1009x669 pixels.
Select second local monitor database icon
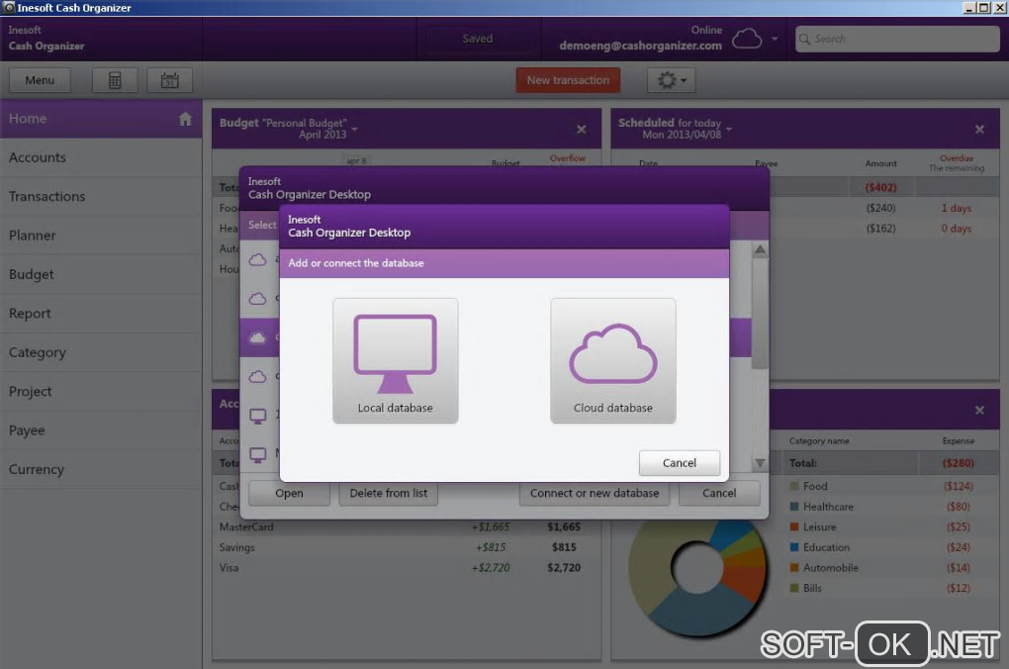coord(257,455)
